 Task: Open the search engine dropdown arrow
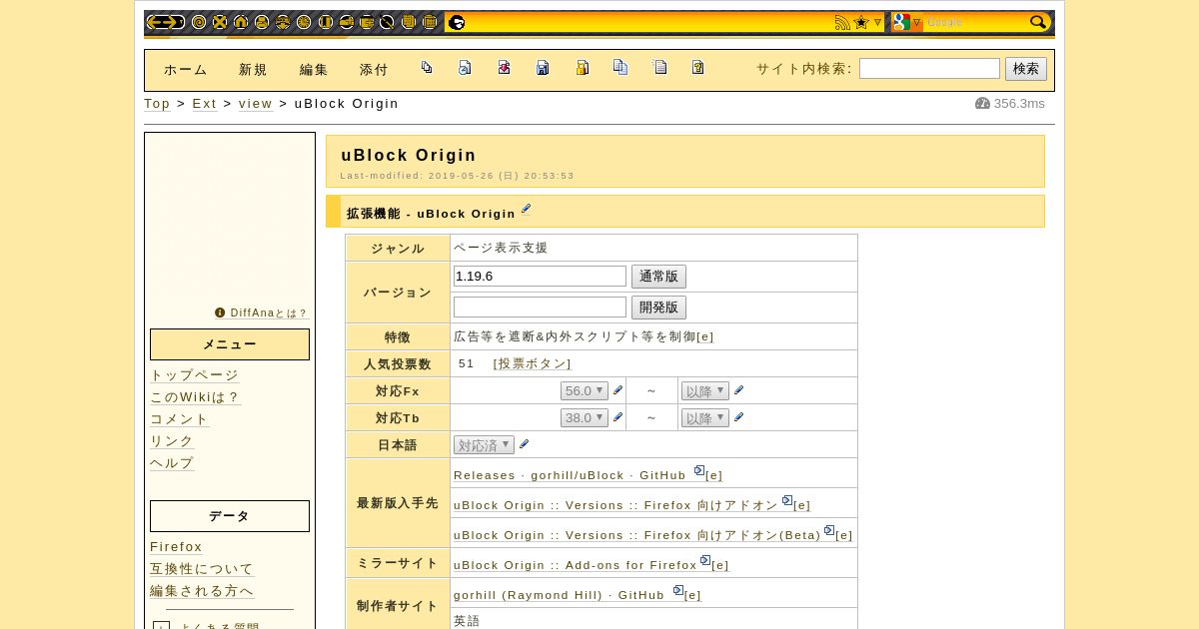(916, 22)
